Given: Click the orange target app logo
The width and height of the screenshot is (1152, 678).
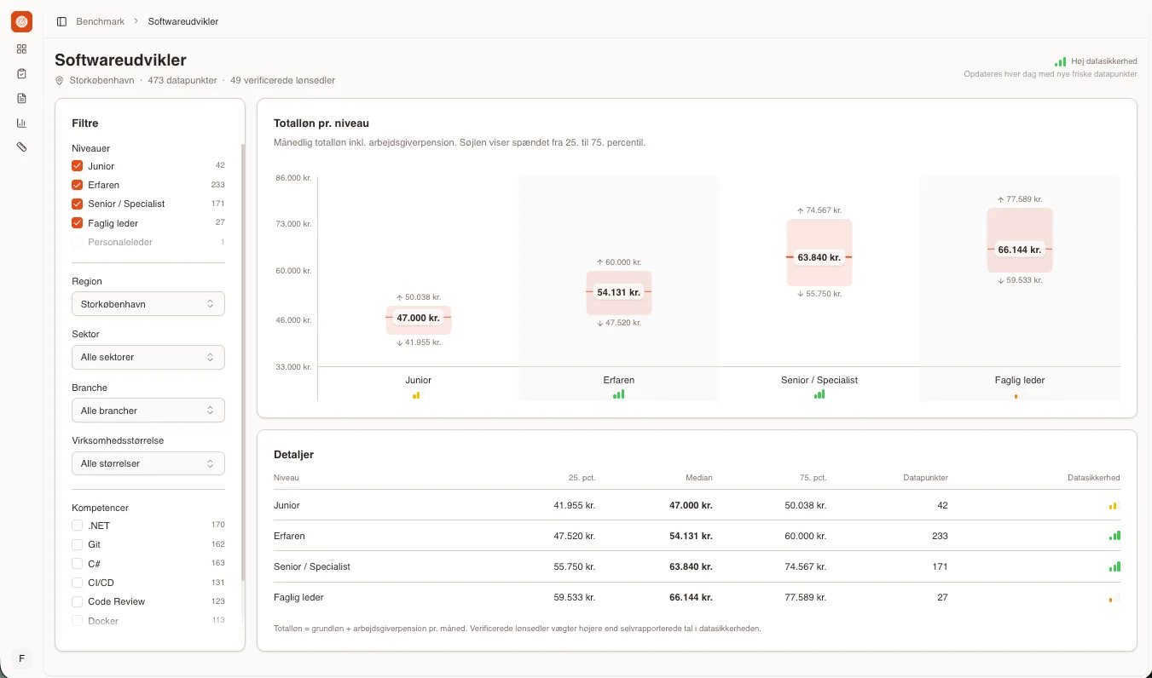Looking at the screenshot, I should (x=21, y=21).
